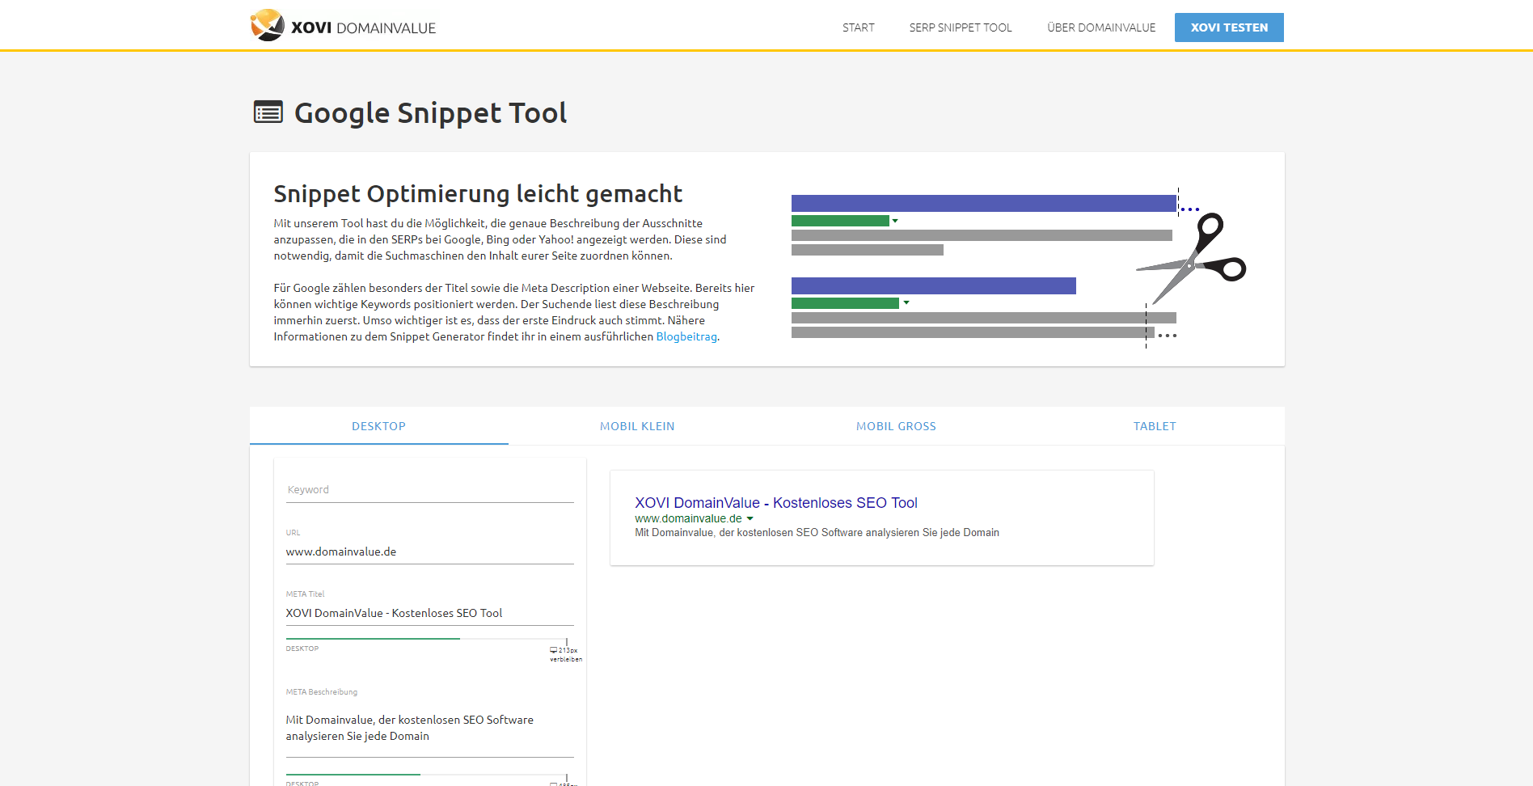Click the snippet list icon beside Google Snippet Tool
Screen dimensions: 1533x786
268,112
